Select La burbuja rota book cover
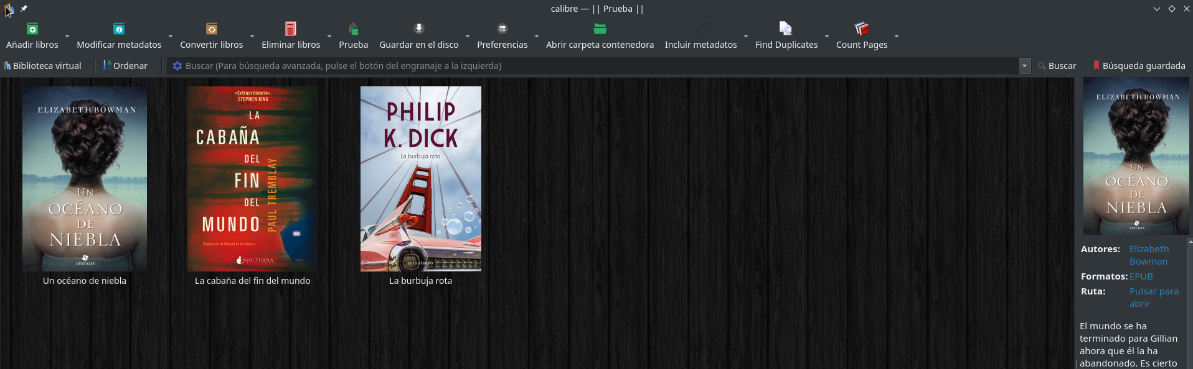Viewport: 1193px width, 369px height. 421,179
